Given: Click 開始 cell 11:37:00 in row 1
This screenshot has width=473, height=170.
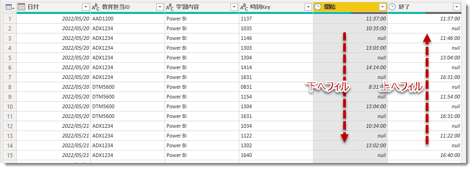Looking at the screenshot, I should [350, 19].
